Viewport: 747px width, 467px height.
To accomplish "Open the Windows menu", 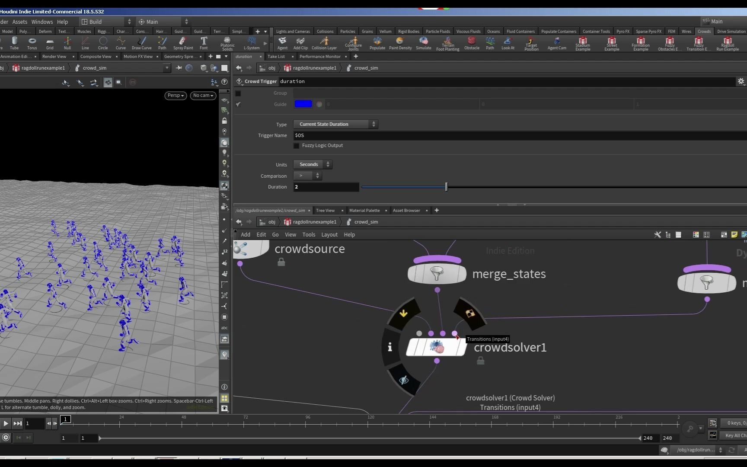I will coord(42,22).
